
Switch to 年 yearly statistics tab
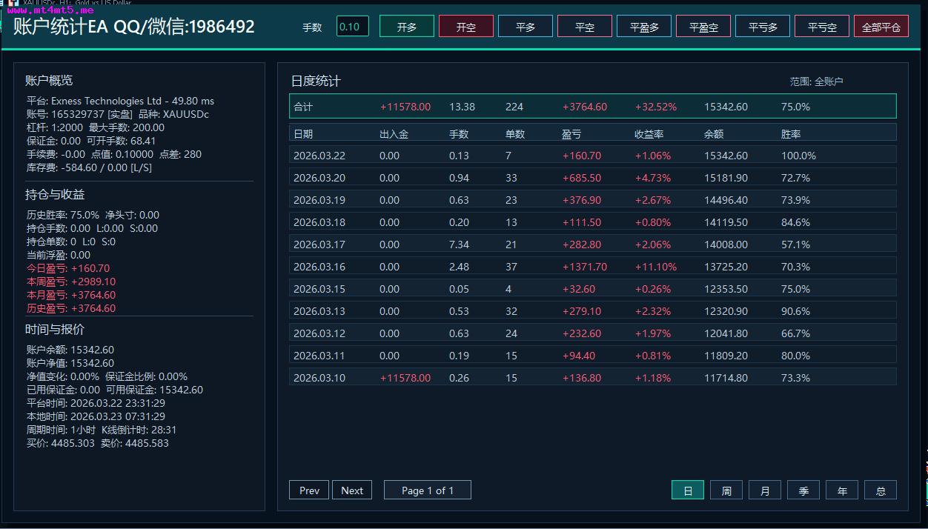tap(841, 490)
